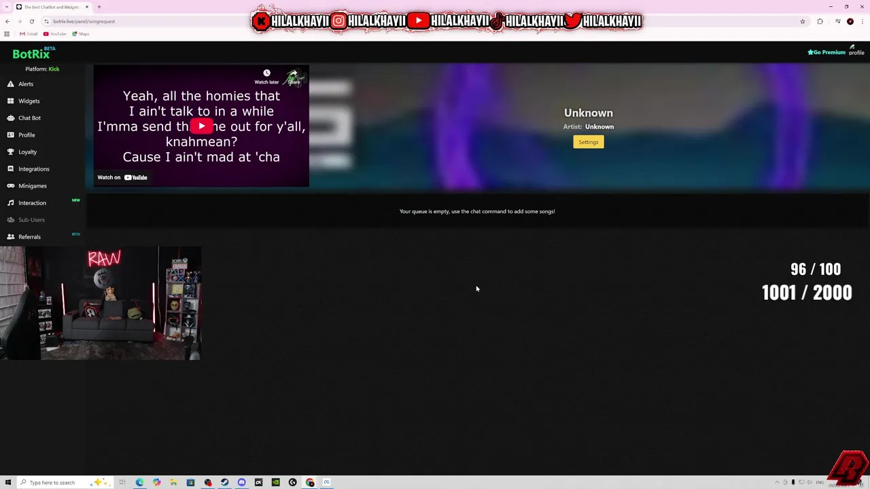Open Discord from the taskbar

[241, 482]
